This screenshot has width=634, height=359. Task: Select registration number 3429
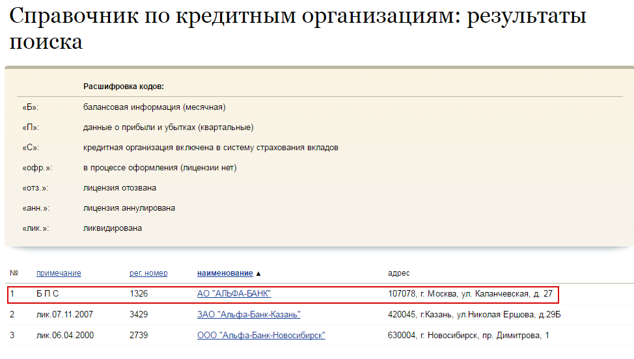[x=139, y=315]
